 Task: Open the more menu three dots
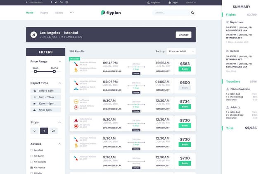pyautogui.click(x=72, y=13)
